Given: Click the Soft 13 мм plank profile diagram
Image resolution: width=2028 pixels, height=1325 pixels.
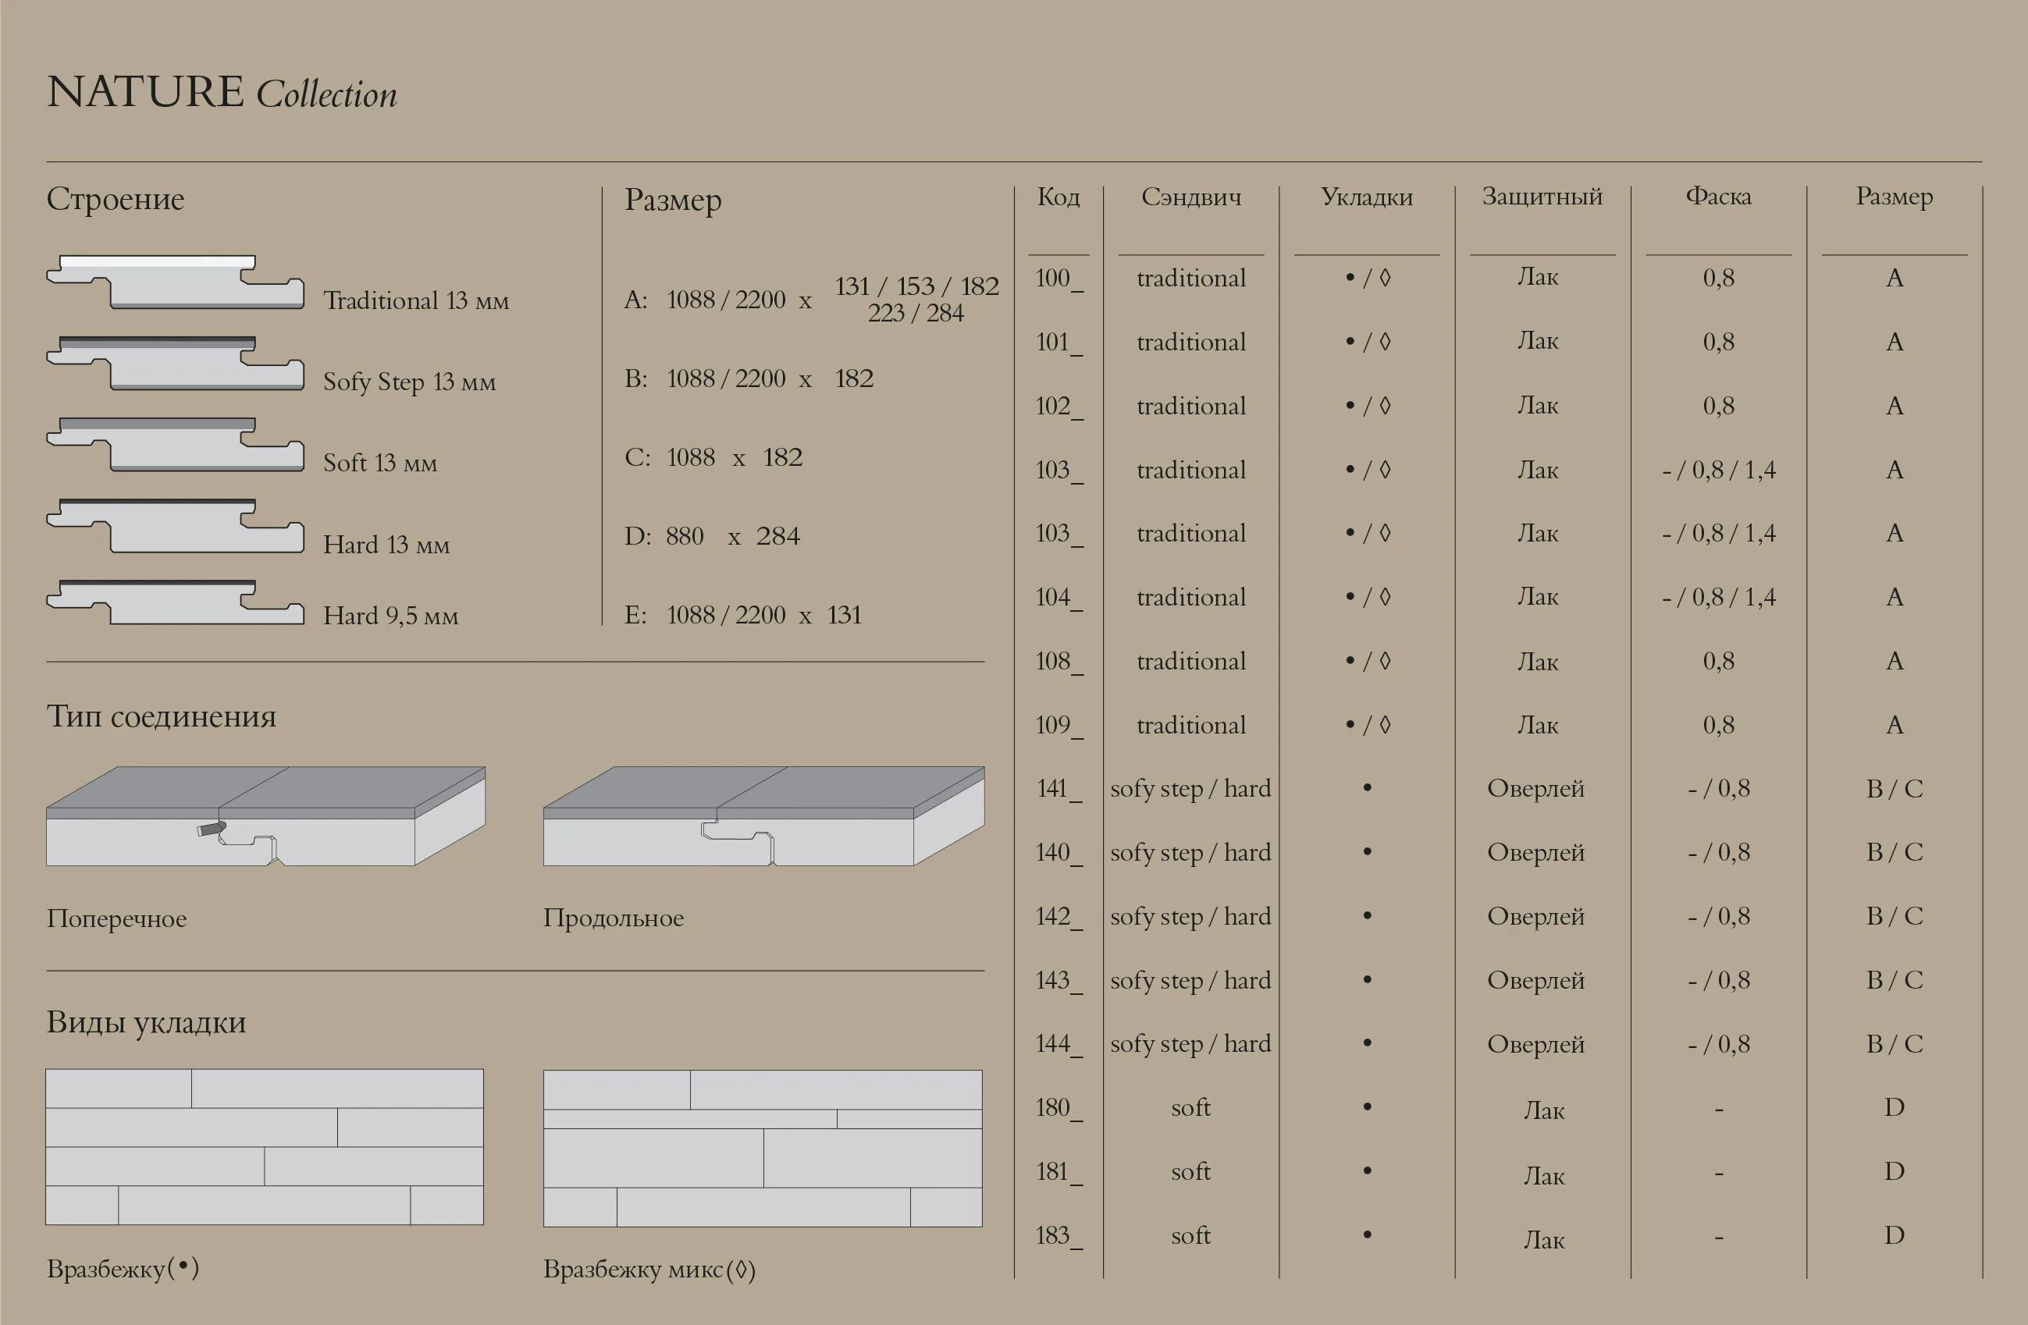Looking at the screenshot, I should (x=176, y=445).
